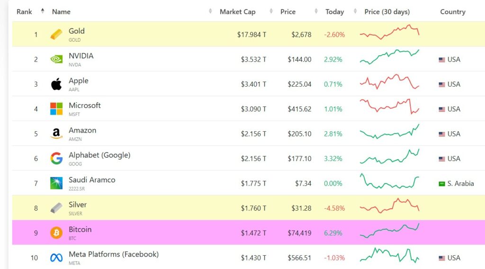
Task: Sort by Price column header
Action: point(287,12)
